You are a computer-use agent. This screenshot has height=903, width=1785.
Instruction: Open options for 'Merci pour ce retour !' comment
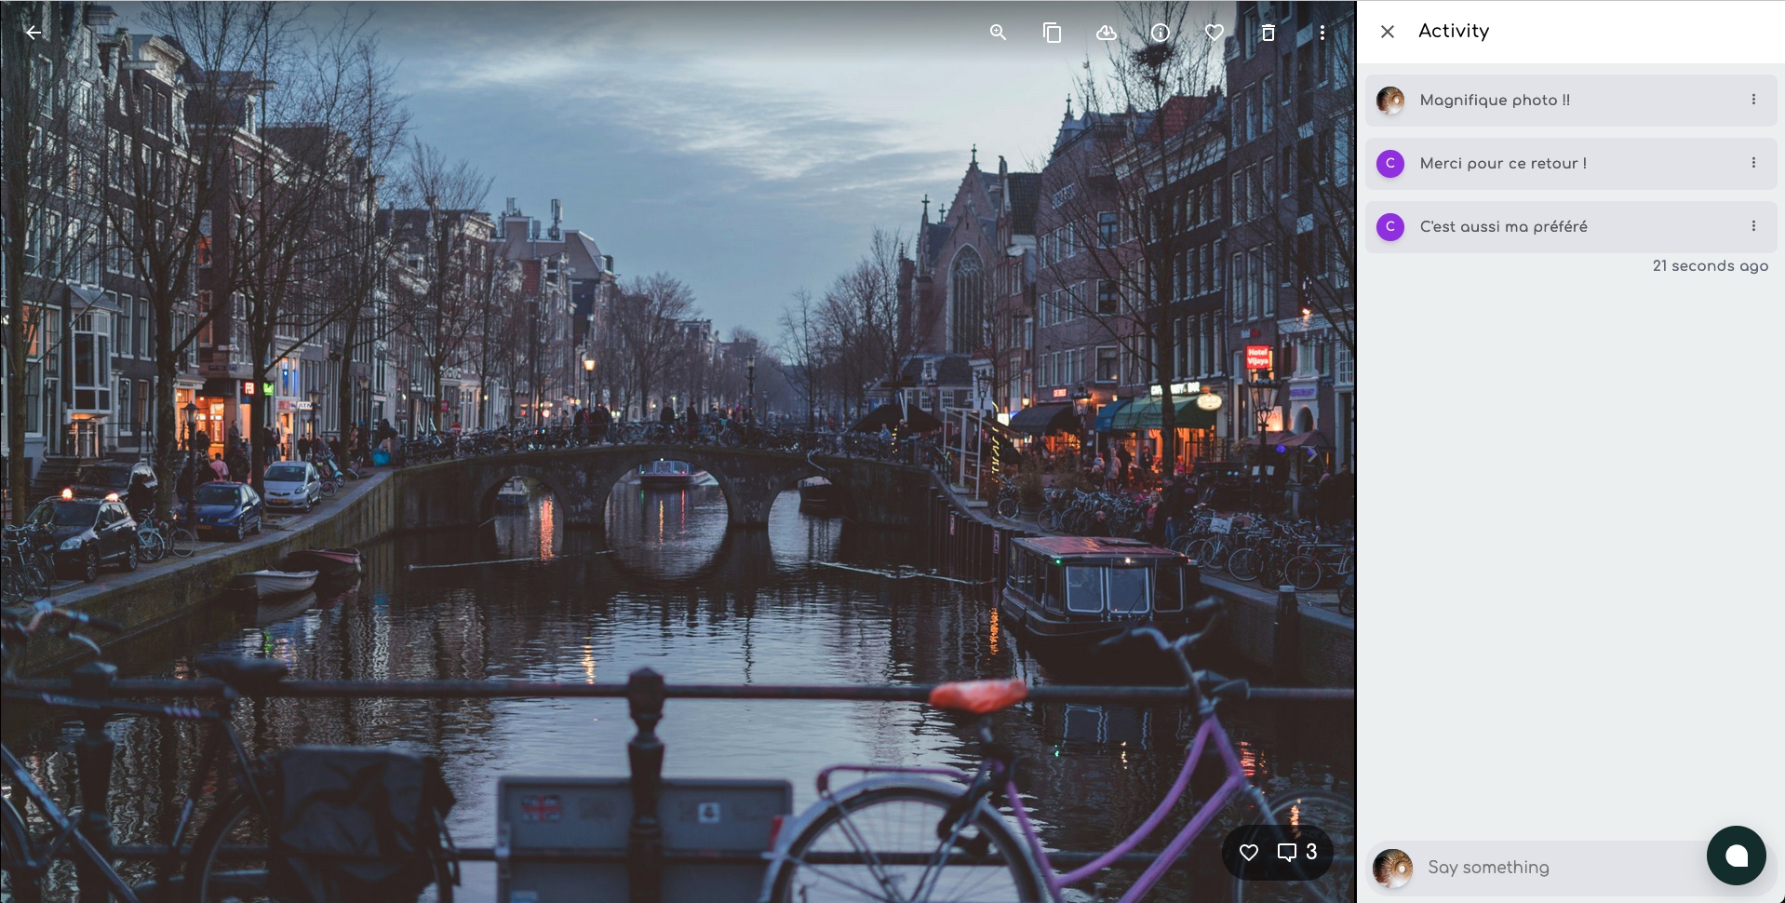(x=1754, y=163)
